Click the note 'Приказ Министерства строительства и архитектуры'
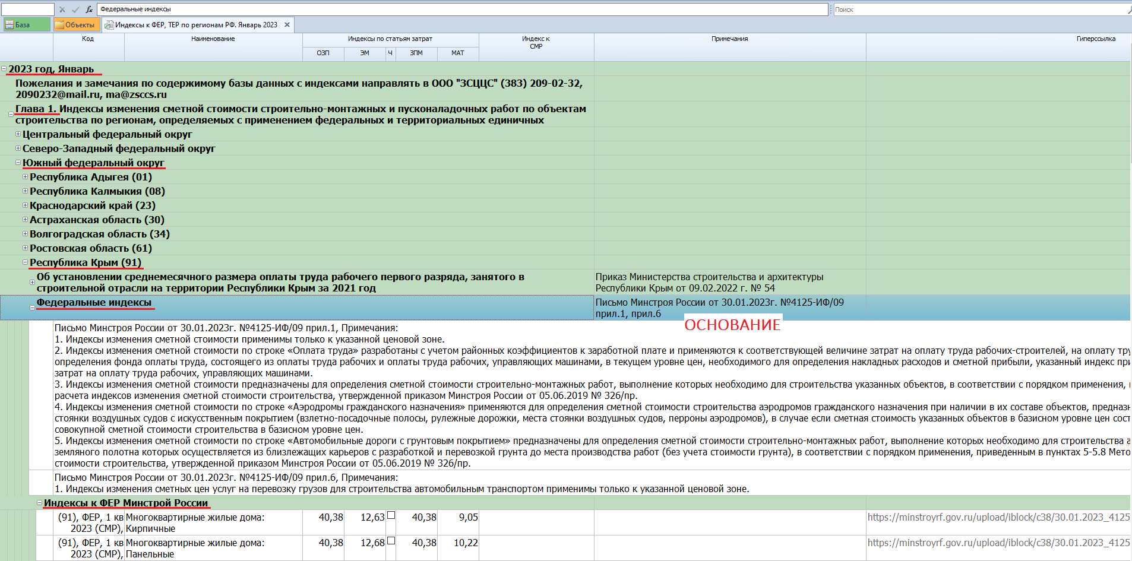The height and width of the screenshot is (561, 1132). coord(710,283)
